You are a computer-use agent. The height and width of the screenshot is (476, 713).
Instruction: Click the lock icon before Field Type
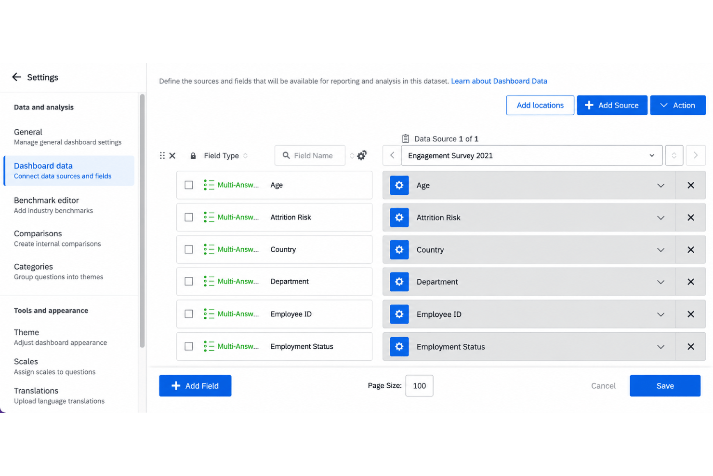tap(193, 156)
